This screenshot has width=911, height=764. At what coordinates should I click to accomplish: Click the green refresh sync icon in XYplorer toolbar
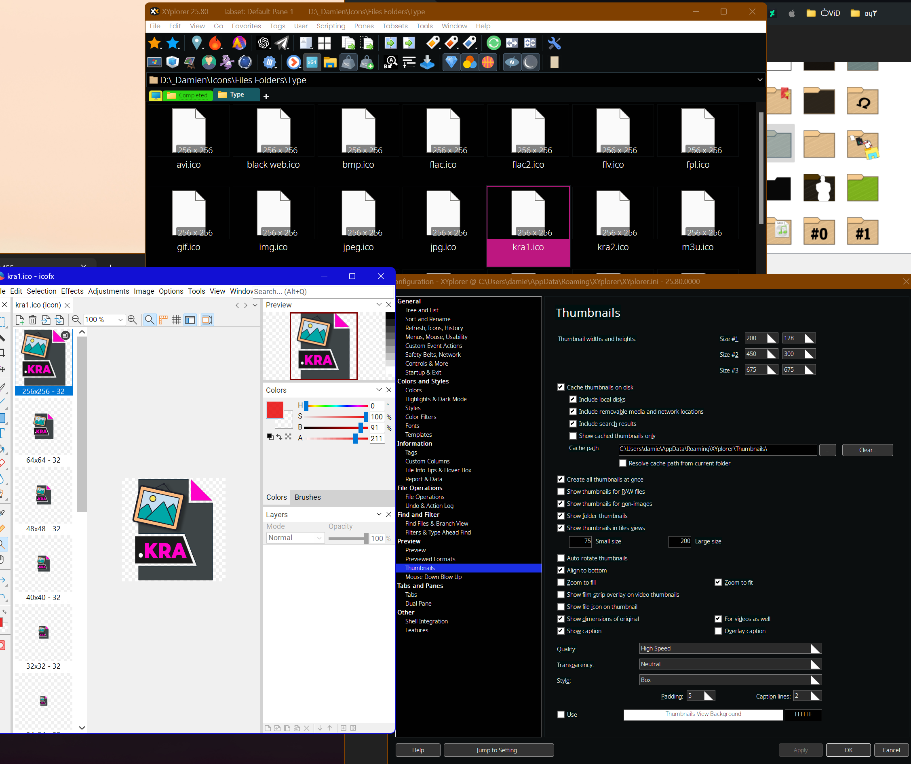pyautogui.click(x=493, y=43)
